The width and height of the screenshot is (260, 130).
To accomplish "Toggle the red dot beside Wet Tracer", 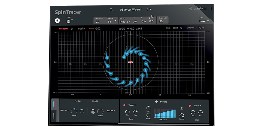I will tap(190, 106).
